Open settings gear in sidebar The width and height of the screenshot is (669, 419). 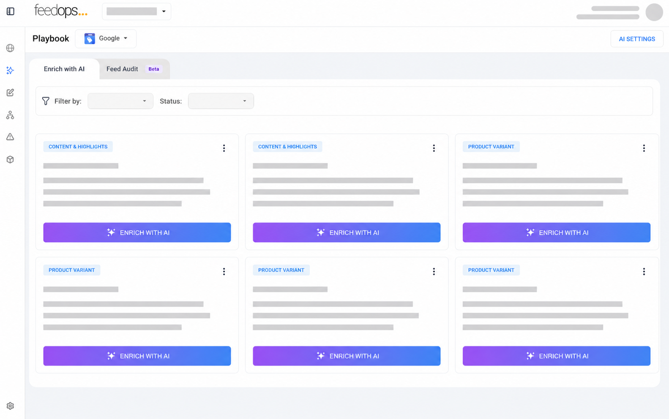point(10,406)
